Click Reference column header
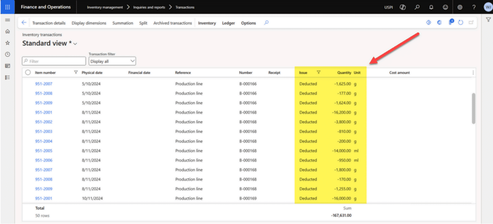 pyautogui.click(x=183, y=72)
